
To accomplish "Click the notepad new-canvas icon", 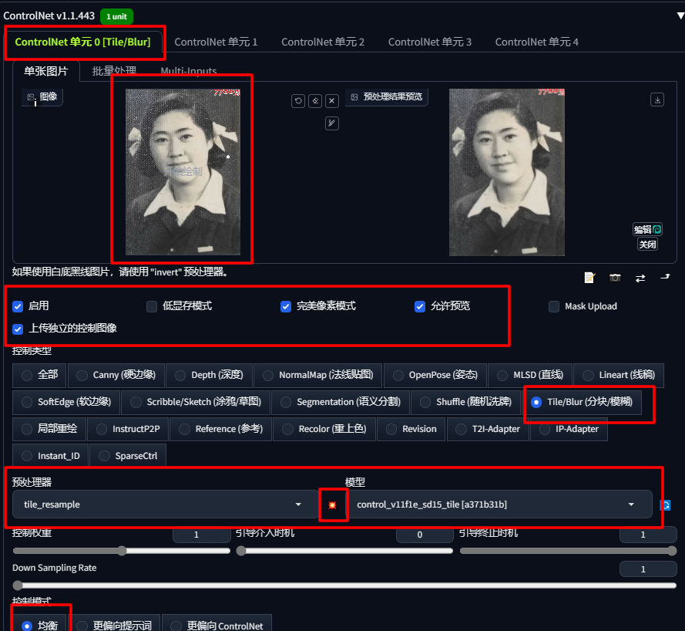I will pos(589,278).
